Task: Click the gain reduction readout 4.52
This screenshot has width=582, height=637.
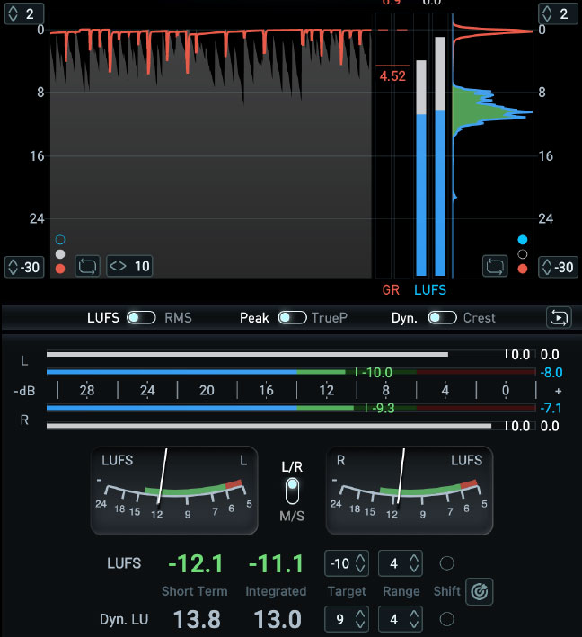Action: tap(392, 76)
